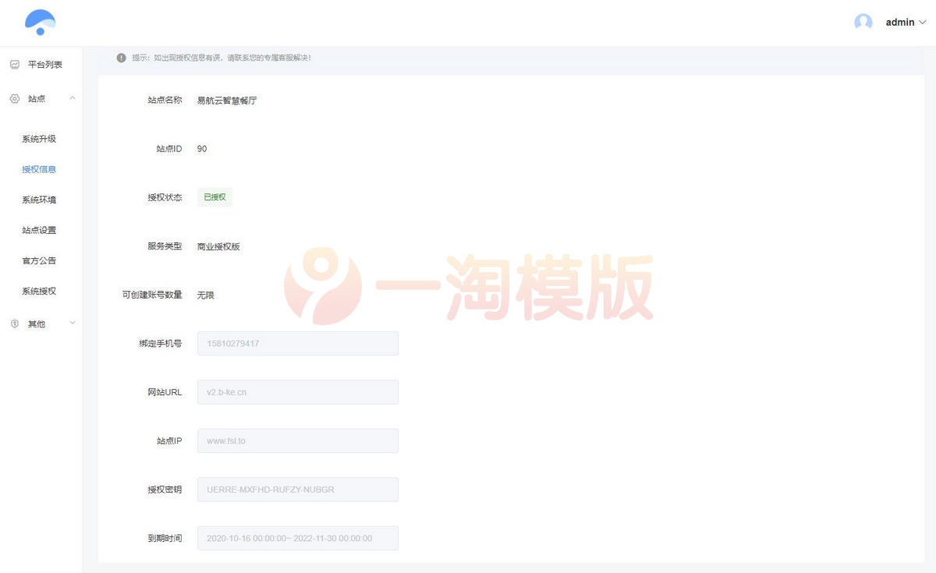Click the 授权状态 green status badge

pyautogui.click(x=214, y=197)
